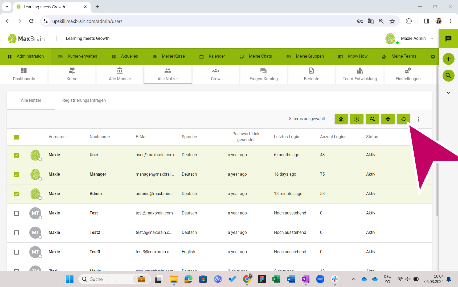Open Meine Teams menu item

pyautogui.click(x=399, y=56)
